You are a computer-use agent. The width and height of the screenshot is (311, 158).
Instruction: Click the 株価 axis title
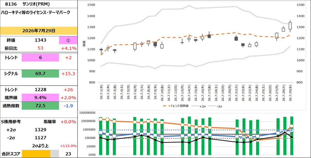click(85, 44)
